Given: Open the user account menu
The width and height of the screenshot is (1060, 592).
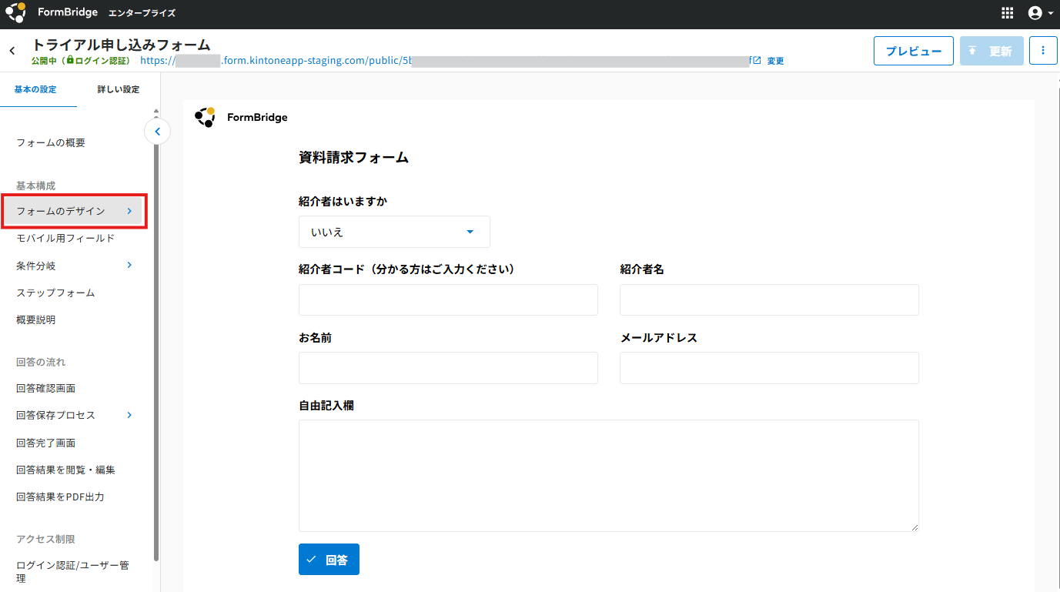Looking at the screenshot, I should pyautogui.click(x=1040, y=13).
